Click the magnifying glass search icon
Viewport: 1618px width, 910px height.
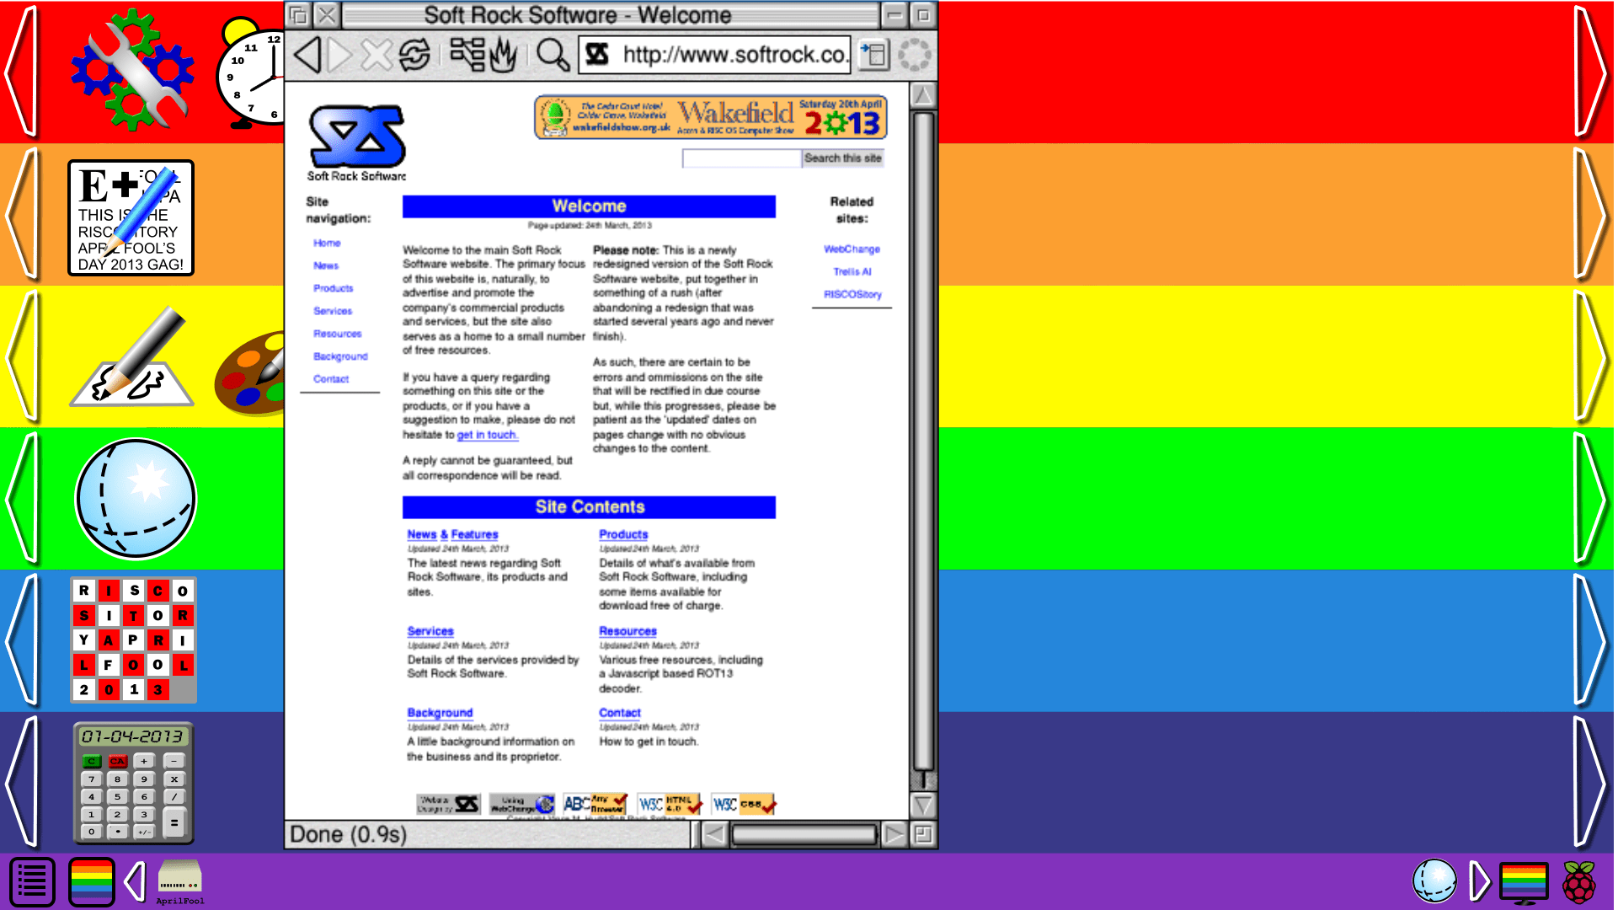click(x=553, y=56)
